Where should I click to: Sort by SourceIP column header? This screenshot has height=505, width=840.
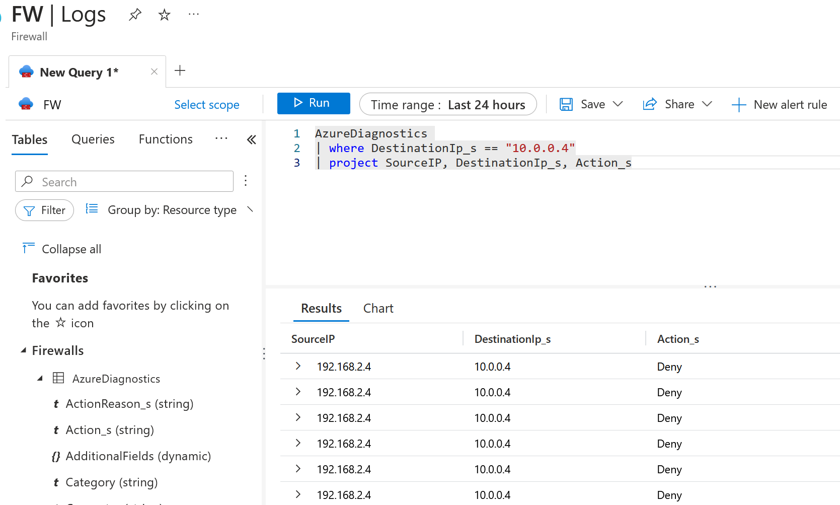pos(313,339)
